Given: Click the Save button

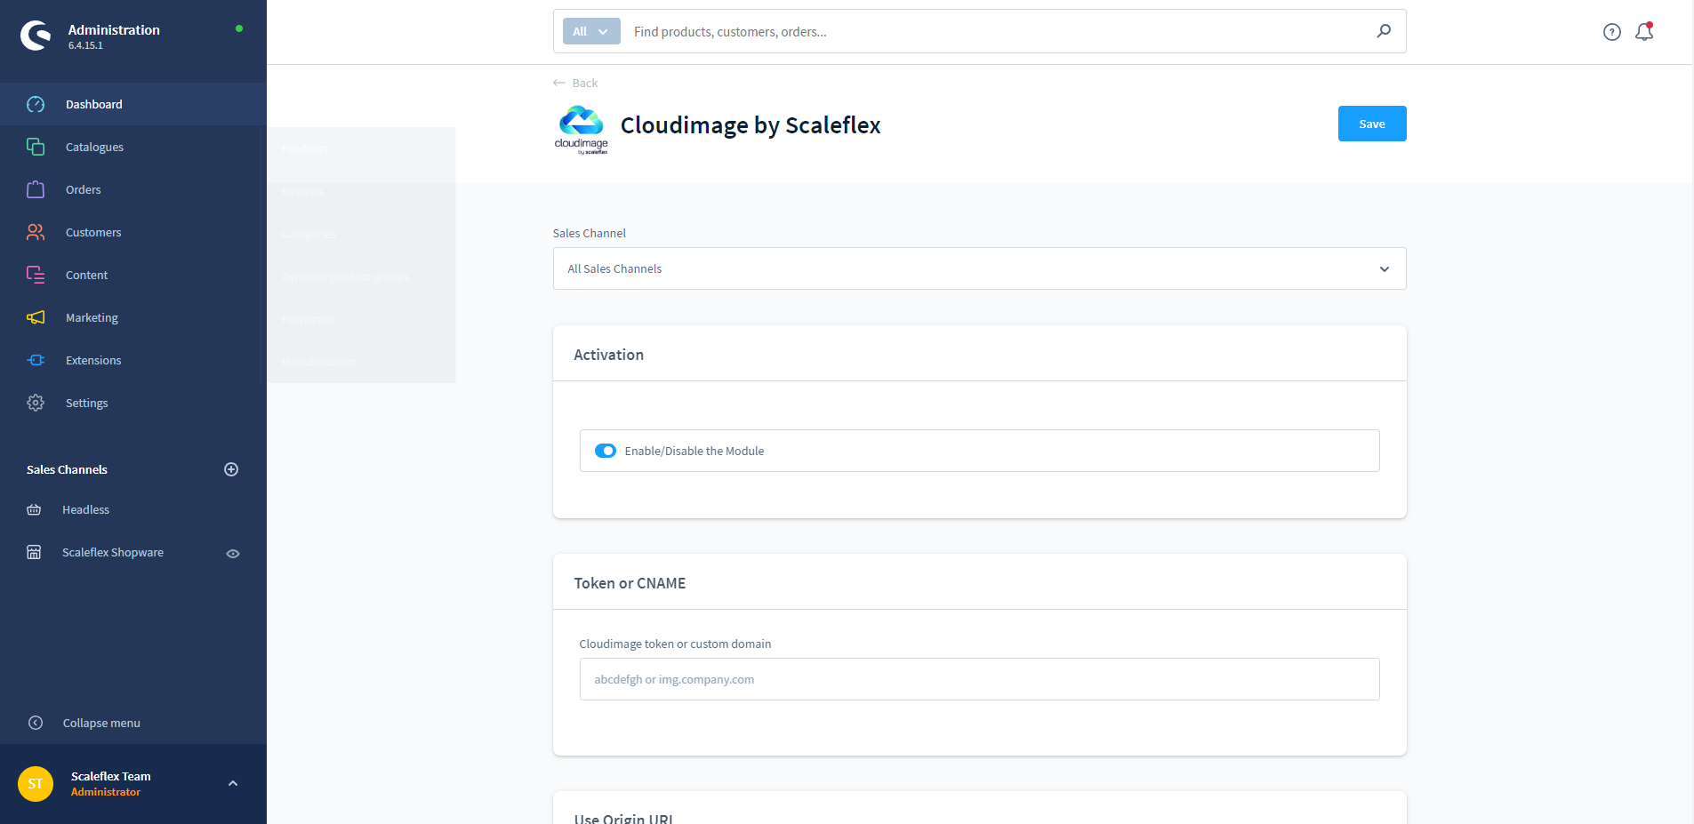Looking at the screenshot, I should tap(1372, 124).
